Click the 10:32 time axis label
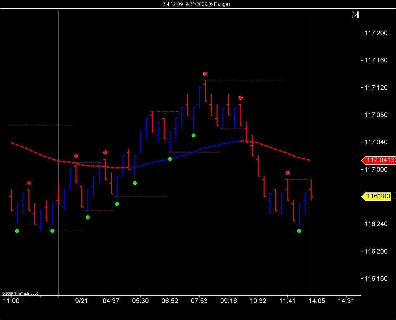396x320 pixels. 258,301
